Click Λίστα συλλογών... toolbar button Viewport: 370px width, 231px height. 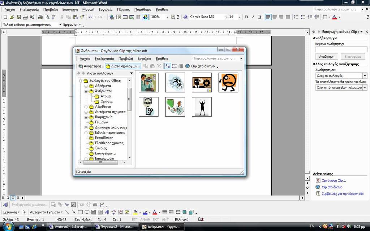[123, 66]
